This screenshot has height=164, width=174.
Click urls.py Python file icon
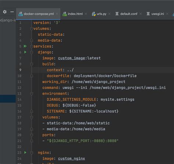tap(94, 14)
